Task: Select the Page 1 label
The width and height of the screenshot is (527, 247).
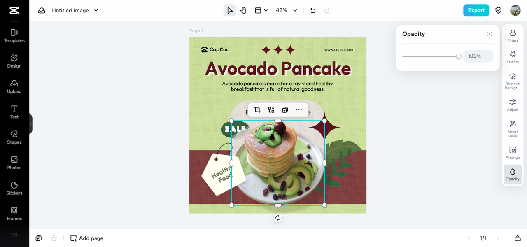Action: tap(196, 30)
